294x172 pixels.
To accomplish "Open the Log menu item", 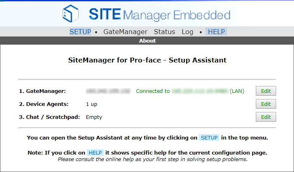I will (x=188, y=32).
